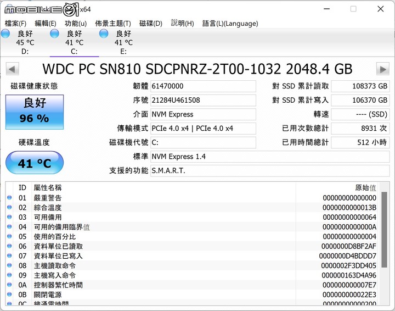
Task: Click the application logo in title bar
Action: pos(42,9)
